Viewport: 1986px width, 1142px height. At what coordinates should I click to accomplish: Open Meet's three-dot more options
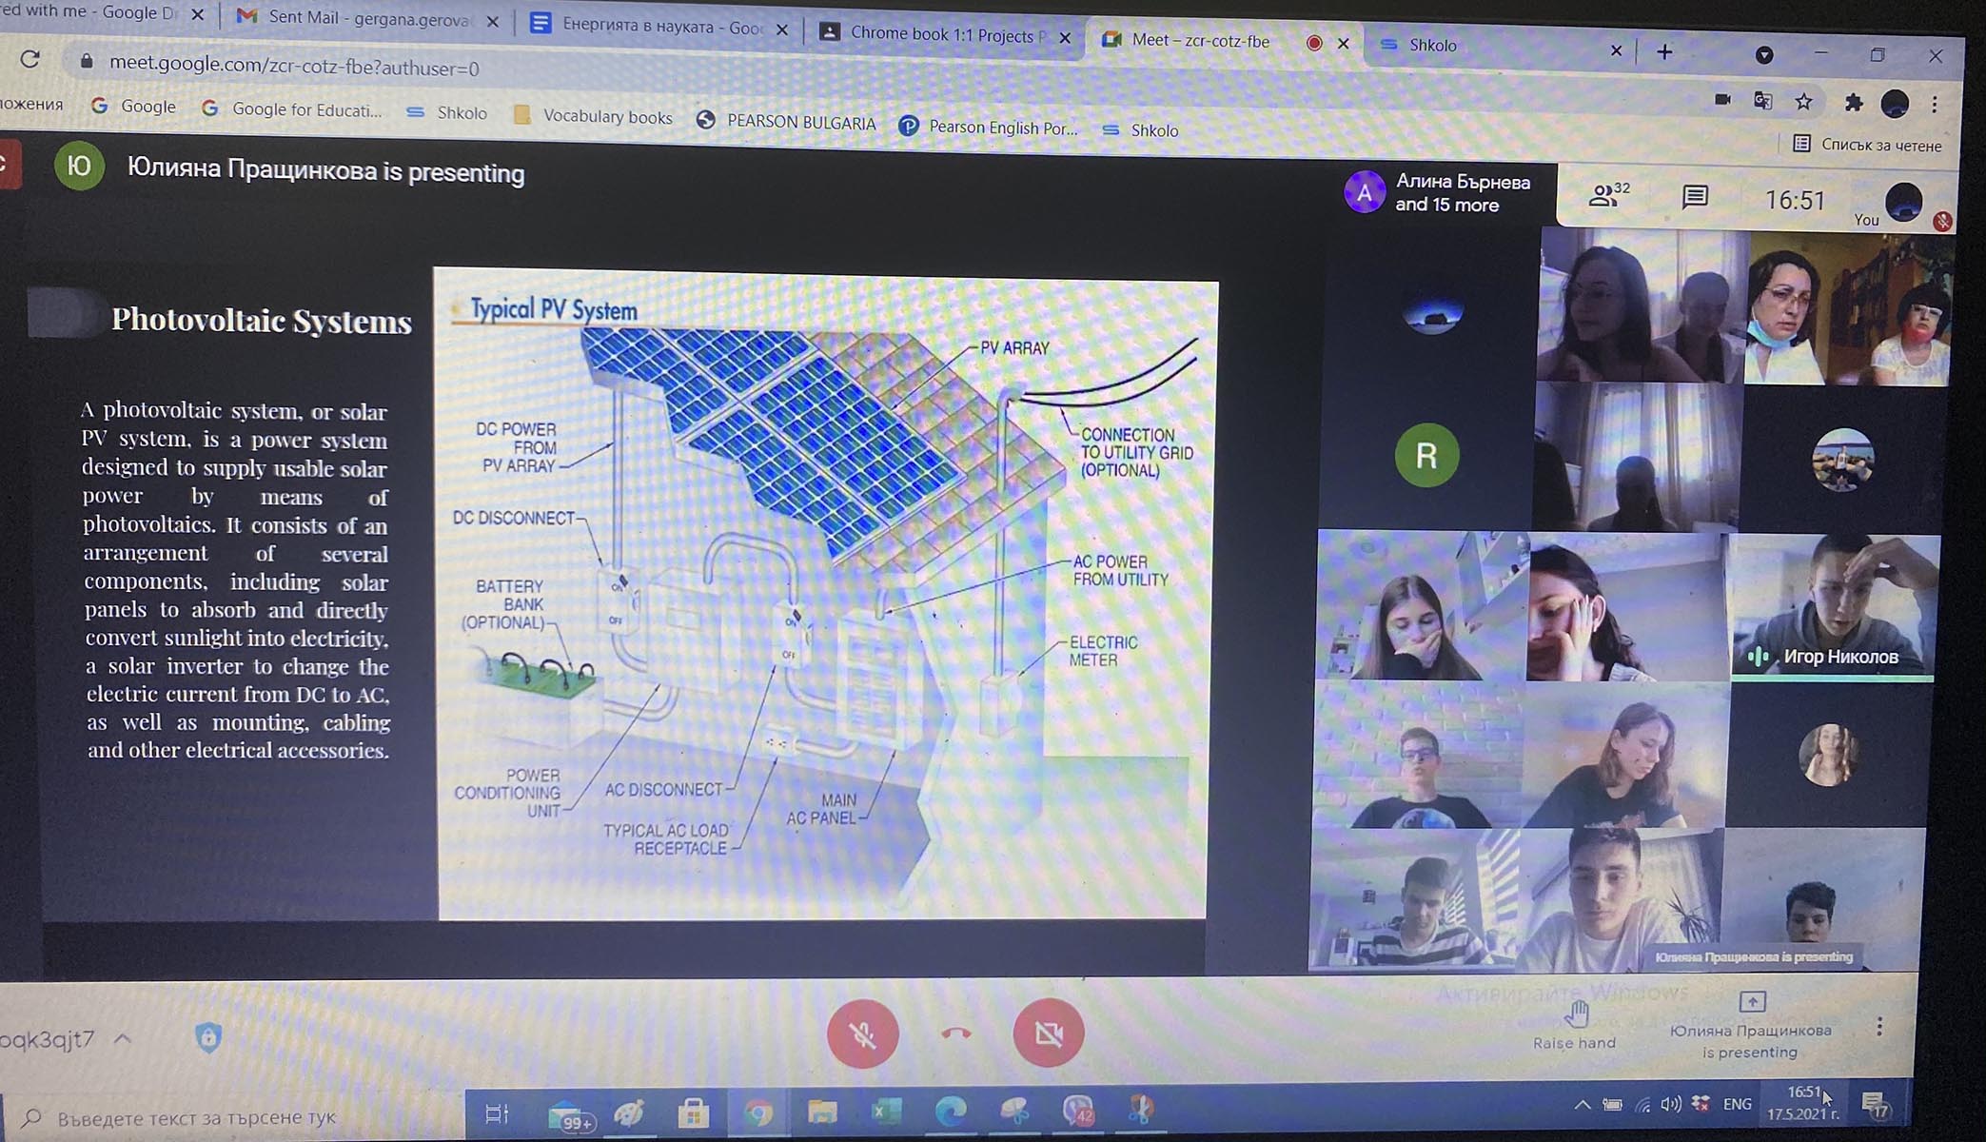1878,1027
